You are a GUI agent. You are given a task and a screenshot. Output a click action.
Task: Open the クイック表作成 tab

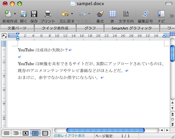click(x=55, y=28)
